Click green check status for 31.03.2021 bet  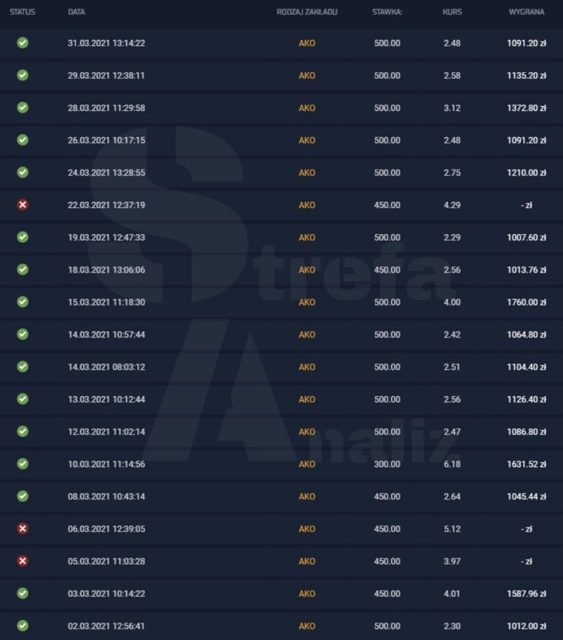[x=23, y=43]
